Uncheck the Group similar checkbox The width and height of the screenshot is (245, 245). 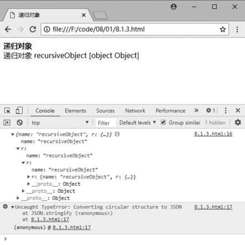point(163,122)
